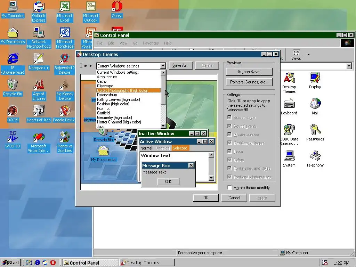This screenshot has height=267, width=356.
Task: Choose the Doonesbury theme from list
Action: [129, 95]
